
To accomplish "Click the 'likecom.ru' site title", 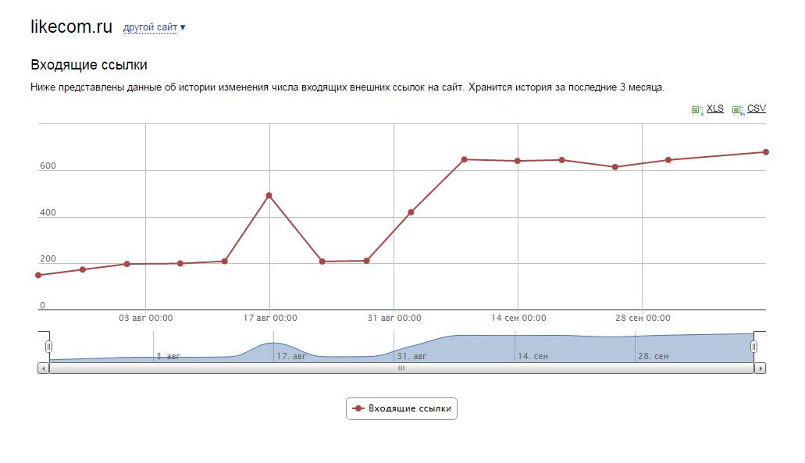I will pyautogui.click(x=71, y=27).
